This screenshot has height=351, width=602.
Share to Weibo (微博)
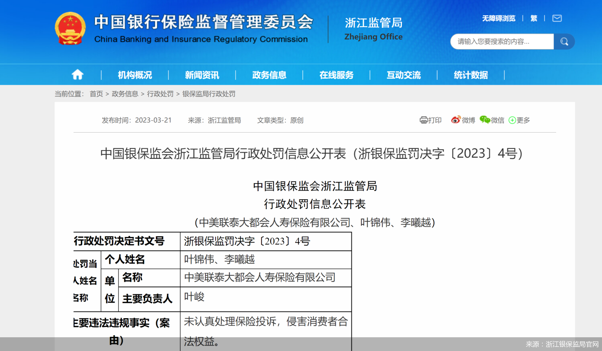pyautogui.click(x=463, y=120)
